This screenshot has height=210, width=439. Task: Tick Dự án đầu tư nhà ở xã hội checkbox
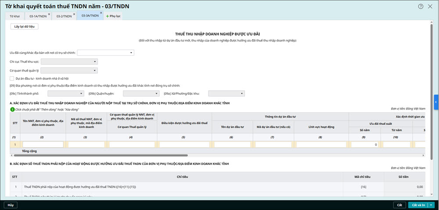(x=12, y=78)
